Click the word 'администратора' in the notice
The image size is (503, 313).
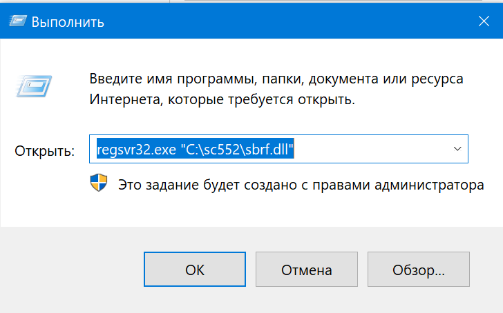click(x=429, y=185)
